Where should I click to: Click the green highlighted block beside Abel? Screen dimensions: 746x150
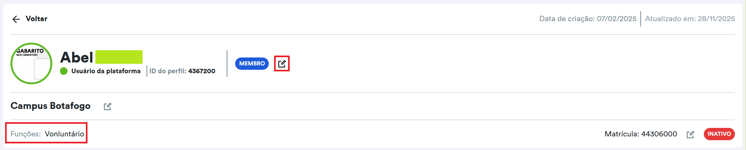click(119, 57)
